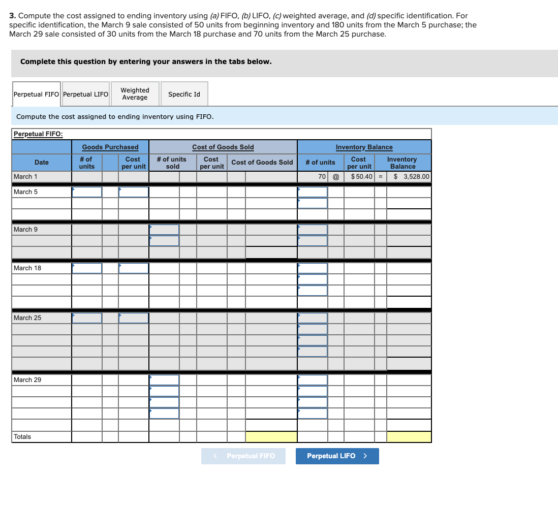Viewport: 558px width, 507px height.
Task: Click the March 18 cost per unit purchase cell
Action: 133,268
